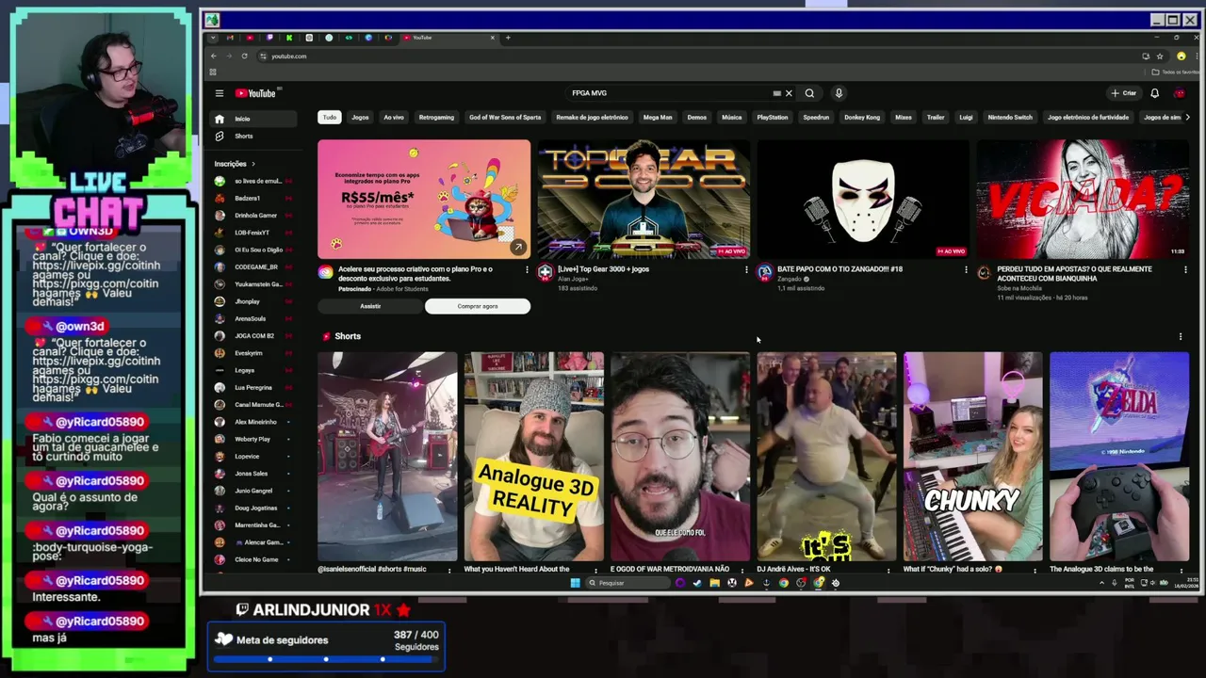Image resolution: width=1206 pixels, height=678 pixels.
Task: Select the Donkey Kong filter chip
Action: pyautogui.click(x=862, y=118)
